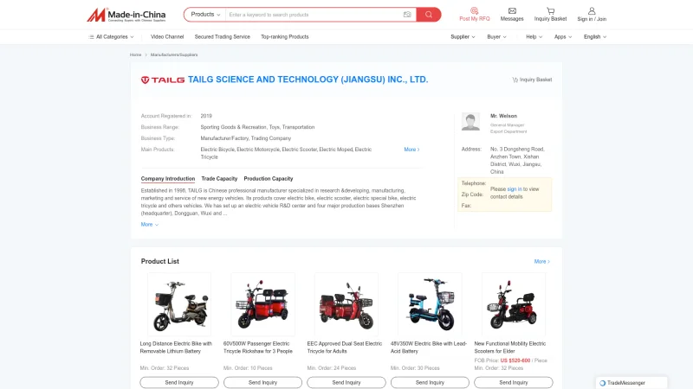Expand More under company introduction text
Viewport: 693px width, 389px height.
click(x=149, y=225)
